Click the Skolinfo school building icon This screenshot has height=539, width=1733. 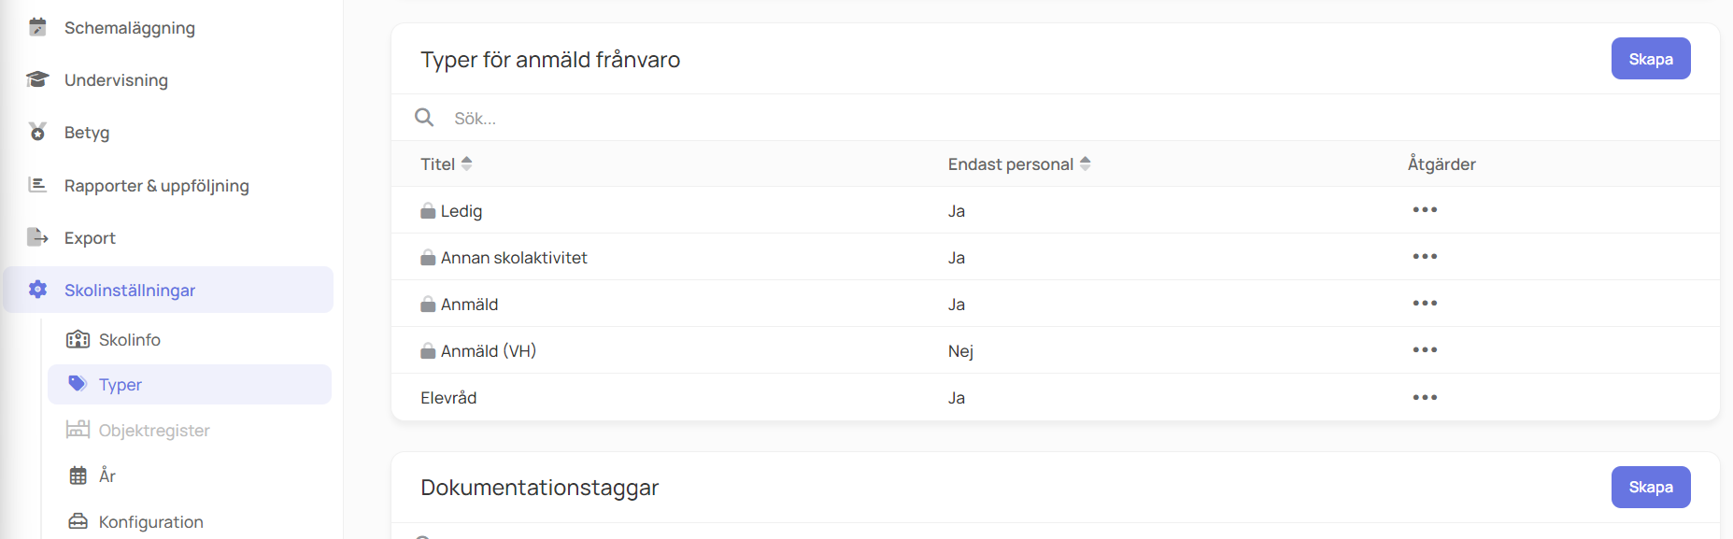coord(78,339)
